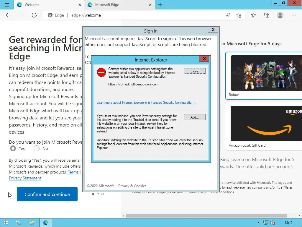Screen dimensions: 302x227
Task: Open the Favorites list icon
Action: coord(254,15)
